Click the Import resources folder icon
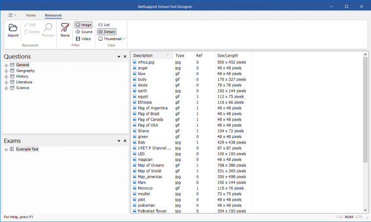The image size is (371, 222). (x=13, y=28)
